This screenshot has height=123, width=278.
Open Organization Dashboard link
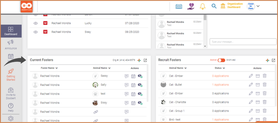pos(232,6)
